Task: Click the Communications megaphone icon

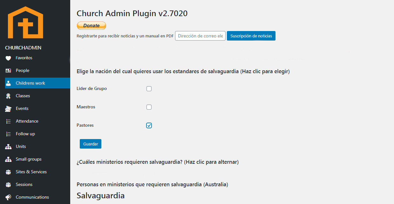Action: coord(8,197)
